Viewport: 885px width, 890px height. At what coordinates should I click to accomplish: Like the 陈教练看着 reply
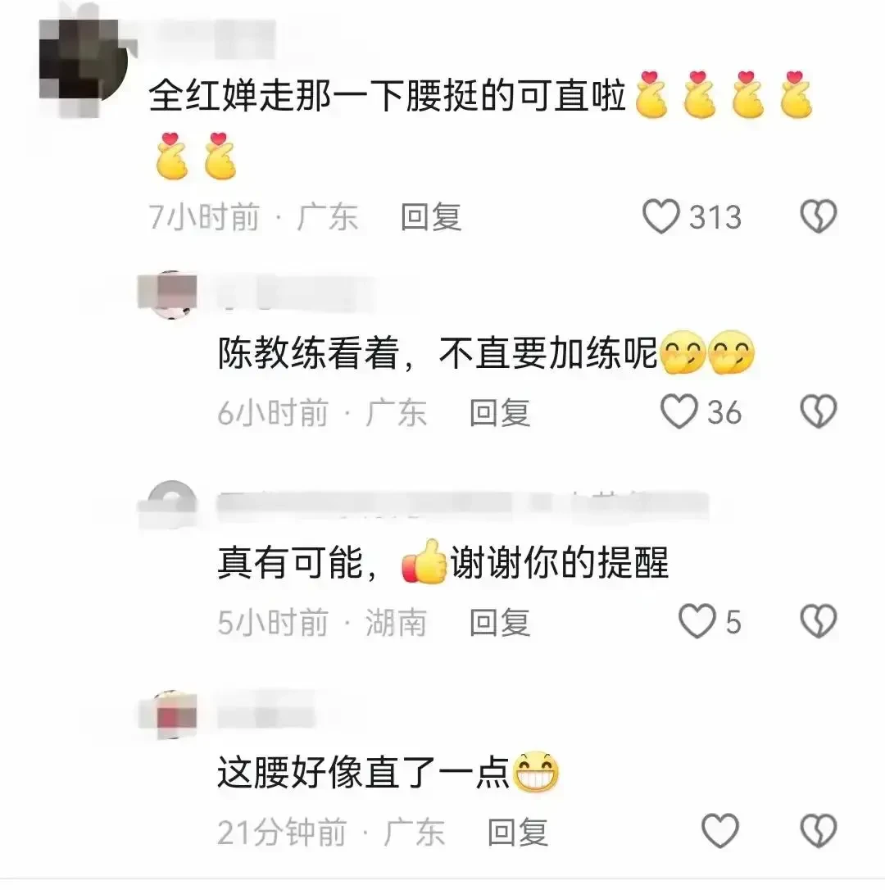[x=679, y=411]
